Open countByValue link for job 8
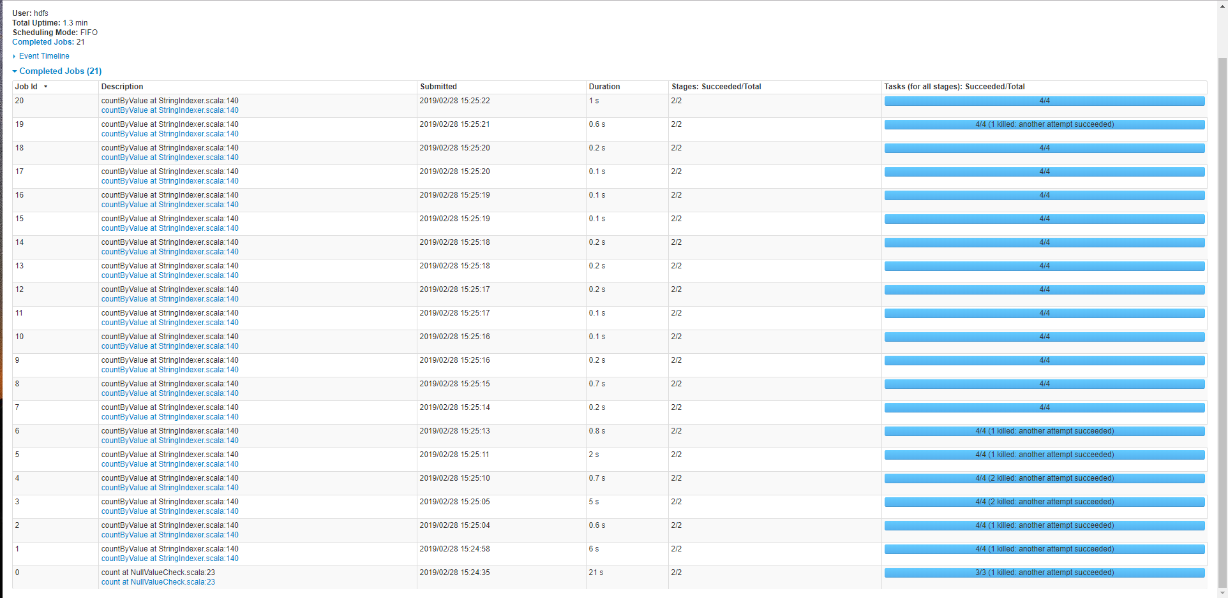Screen dimensions: 1228x598 [x=170, y=393]
